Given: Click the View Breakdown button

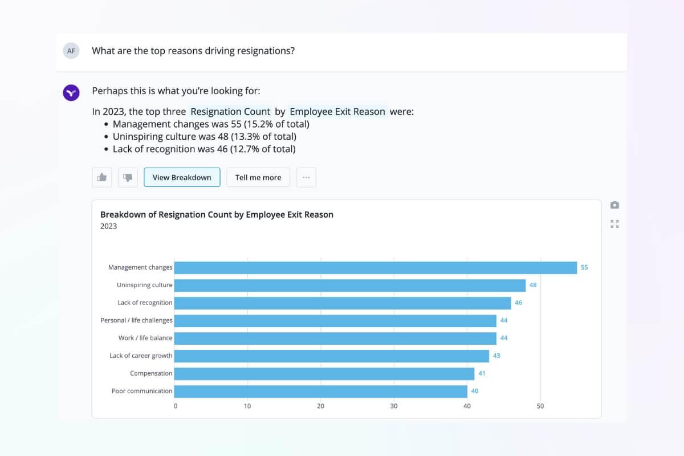Looking at the screenshot, I should [x=182, y=177].
